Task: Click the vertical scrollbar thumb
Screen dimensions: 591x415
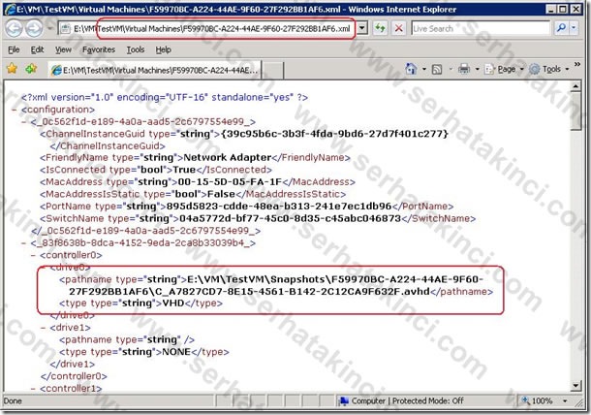Action: [575, 112]
